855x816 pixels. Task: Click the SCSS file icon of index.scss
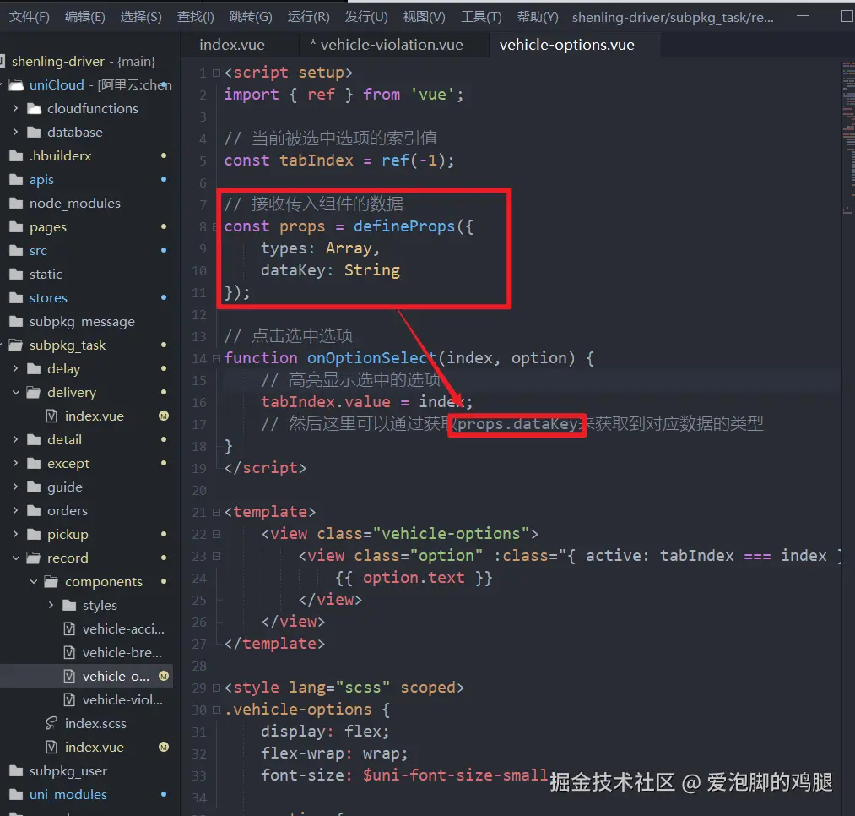pos(51,723)
